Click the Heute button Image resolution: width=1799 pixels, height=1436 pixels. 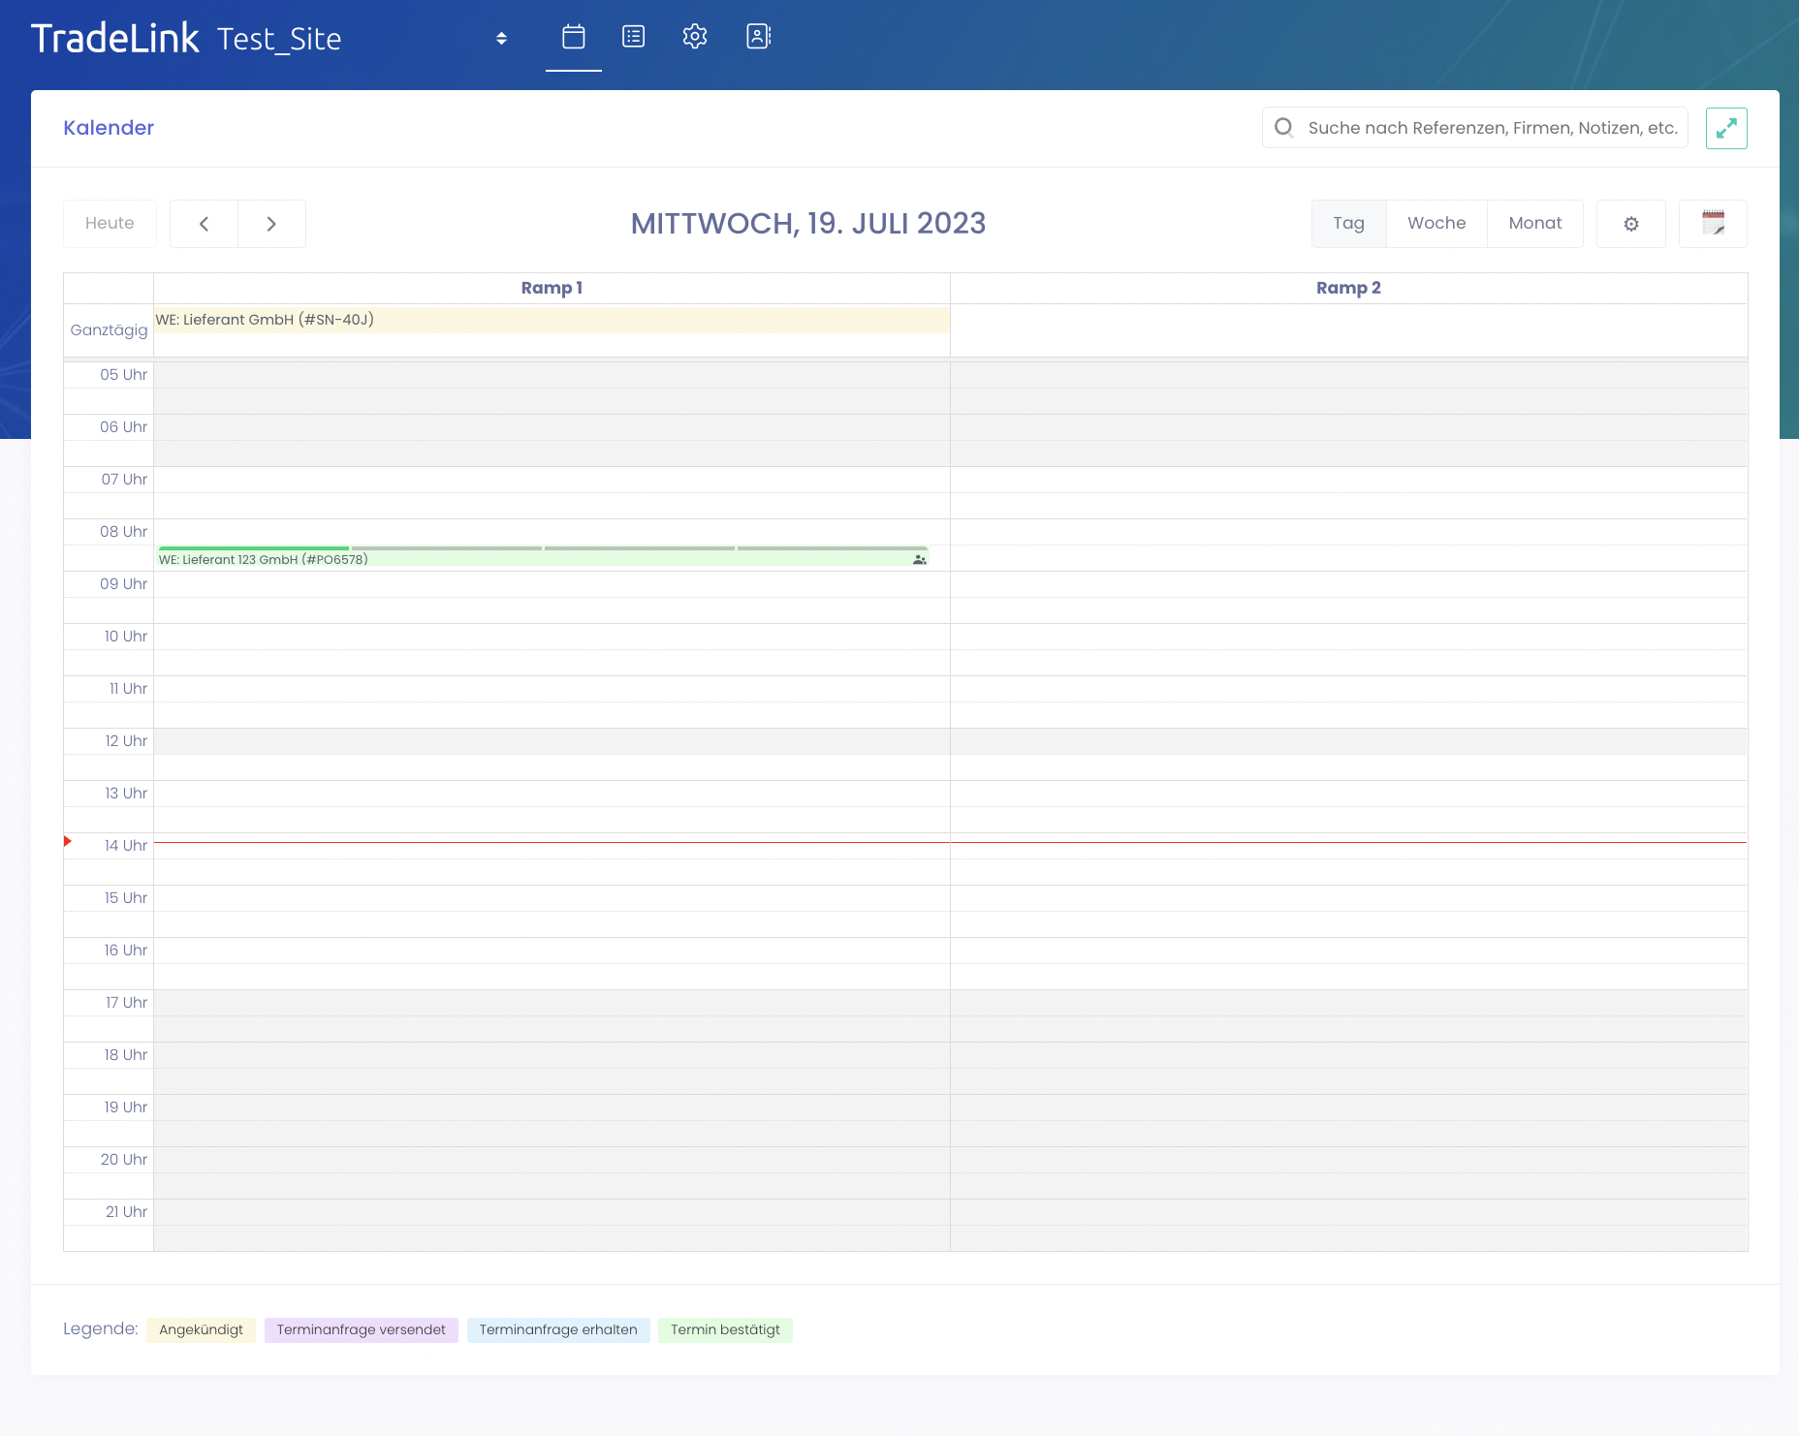(x=110, y=224)
